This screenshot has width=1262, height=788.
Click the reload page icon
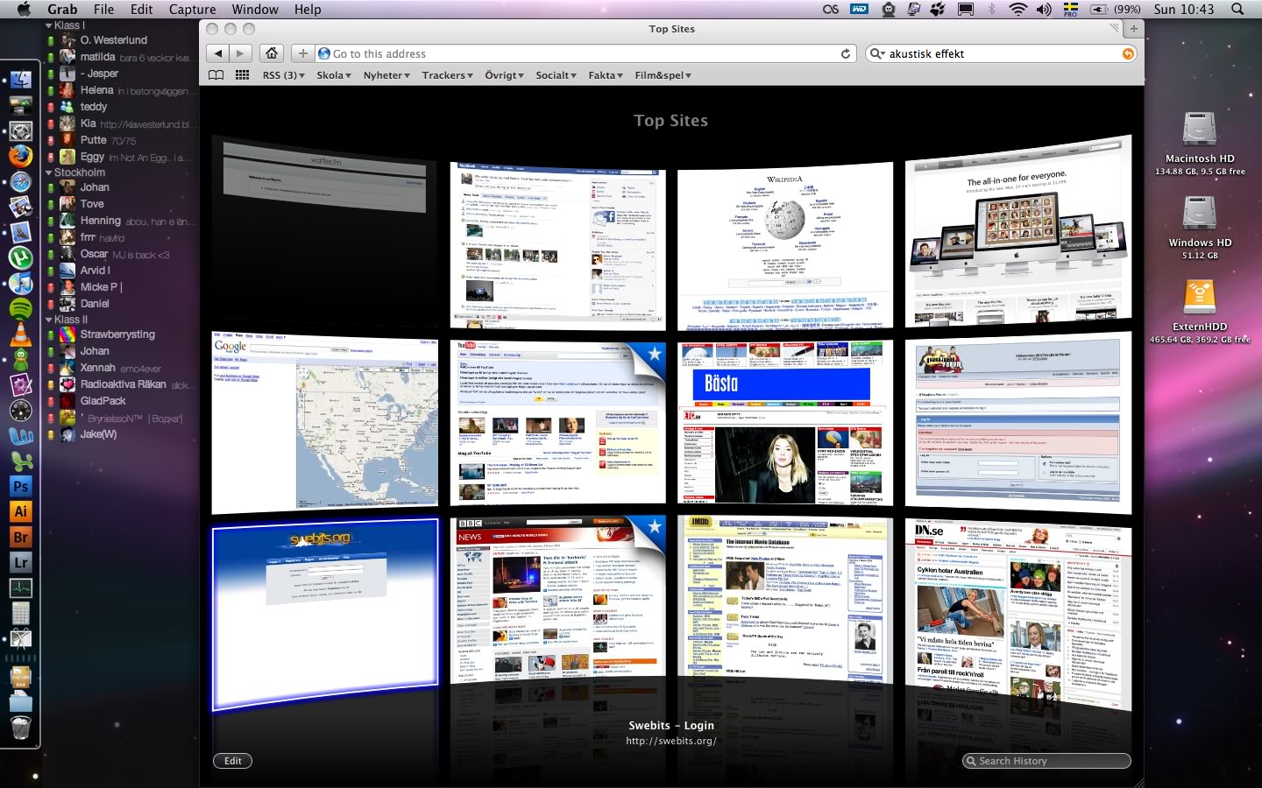[846, 53]
